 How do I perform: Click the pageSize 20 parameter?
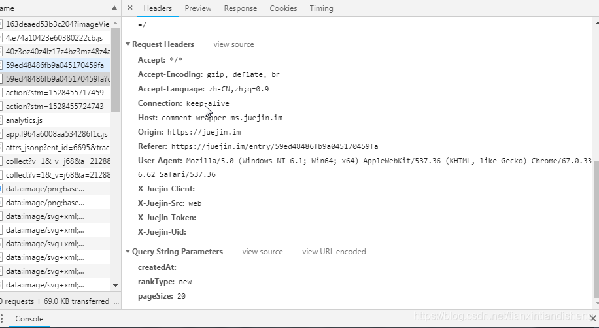tap(162, 296)
